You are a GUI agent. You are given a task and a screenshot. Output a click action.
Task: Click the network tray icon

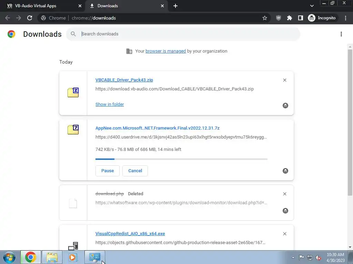(310, 257)
